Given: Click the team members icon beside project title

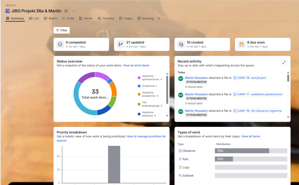Looking at the screenshot, I should [x=66, y=11].
